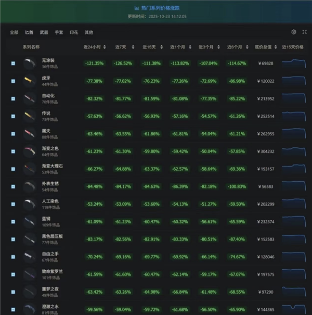
Task: Click the 无涂装 knife icon
Action: (x=29, y=64)
